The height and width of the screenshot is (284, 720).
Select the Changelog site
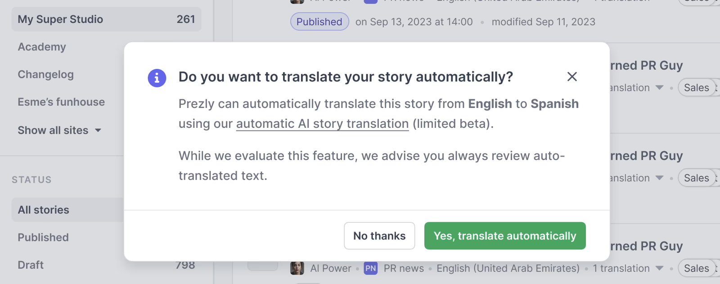[46, 74]
